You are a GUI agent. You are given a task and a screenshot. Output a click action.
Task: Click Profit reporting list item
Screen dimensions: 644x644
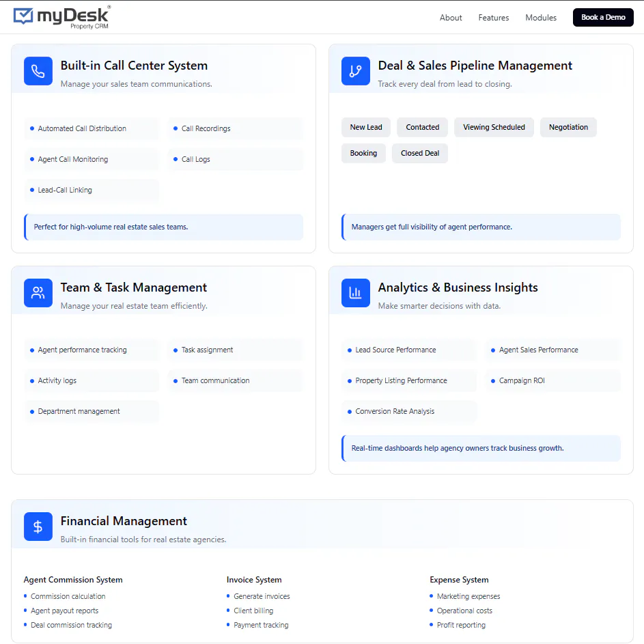click(x=461, y=625)
